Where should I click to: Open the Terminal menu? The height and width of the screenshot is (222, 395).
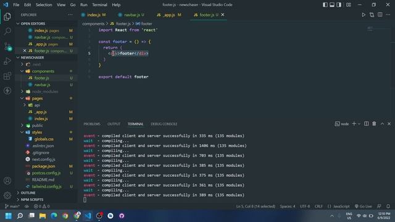(x=99, y=5)
